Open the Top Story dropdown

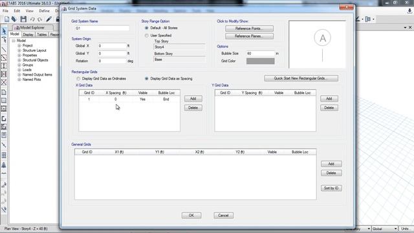point(179,47)
